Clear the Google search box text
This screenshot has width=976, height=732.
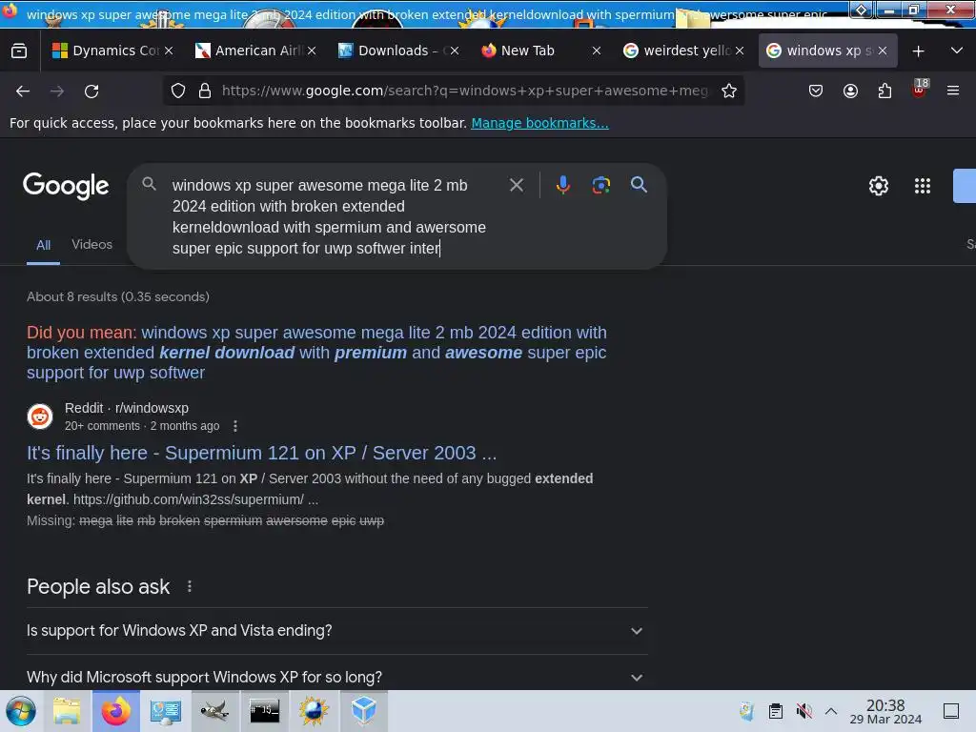(516, 185)
